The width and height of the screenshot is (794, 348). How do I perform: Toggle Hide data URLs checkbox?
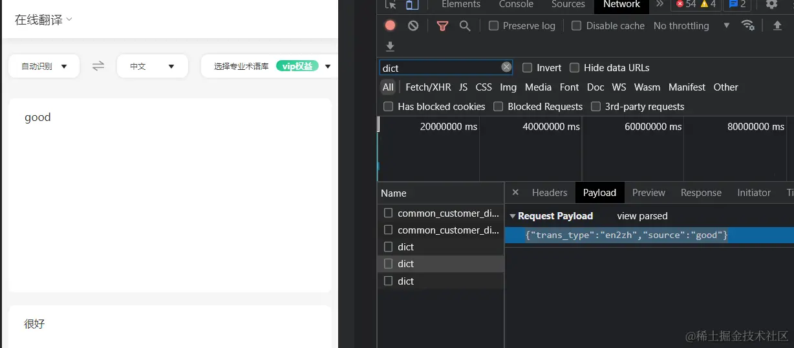click(574, 68)
